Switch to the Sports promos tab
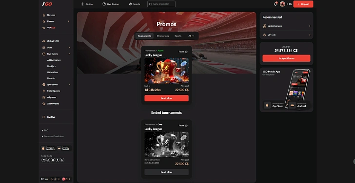This screenshot has width=355, height=183. pyautogui.click(x=178, y=36)
